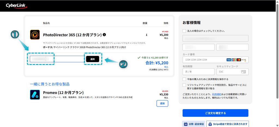Click the 日間・返金保証 badge
The width and height of the screenshot is (279, 127).
[x=194, y=124]
